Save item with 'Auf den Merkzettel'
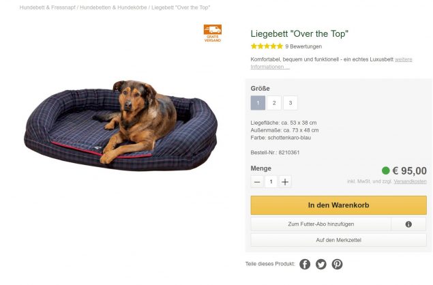 coord(338,240)
